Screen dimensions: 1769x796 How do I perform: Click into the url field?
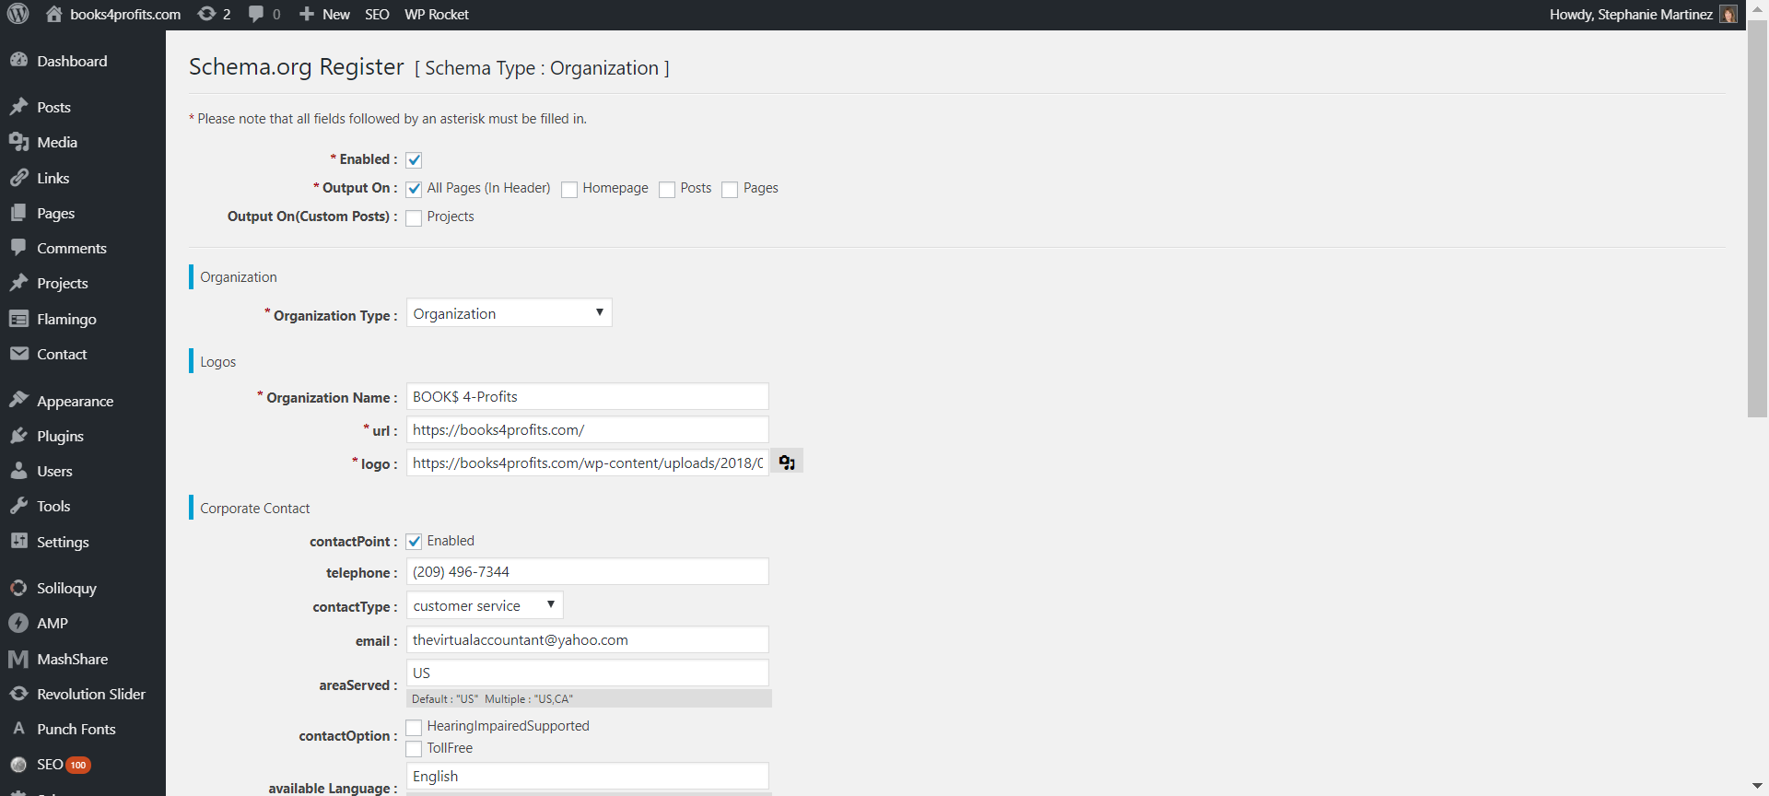pyautogui.click(x=588, y=429)
